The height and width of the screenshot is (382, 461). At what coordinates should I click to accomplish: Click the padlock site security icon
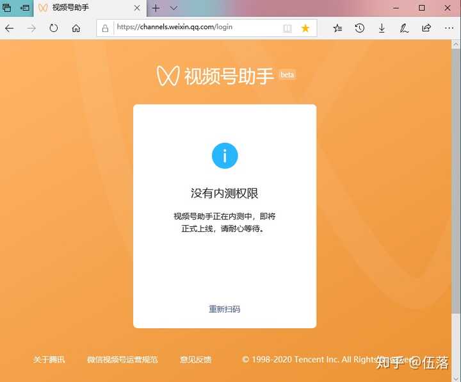point(105,28)
